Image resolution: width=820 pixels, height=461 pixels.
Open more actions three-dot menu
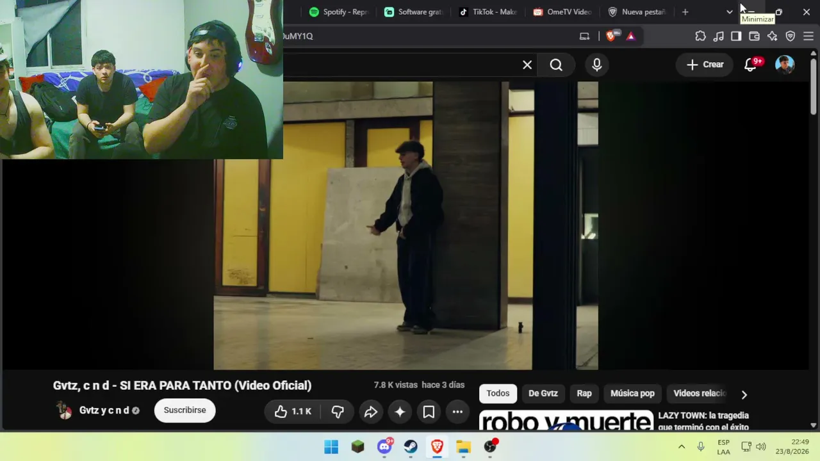(457, 412)
